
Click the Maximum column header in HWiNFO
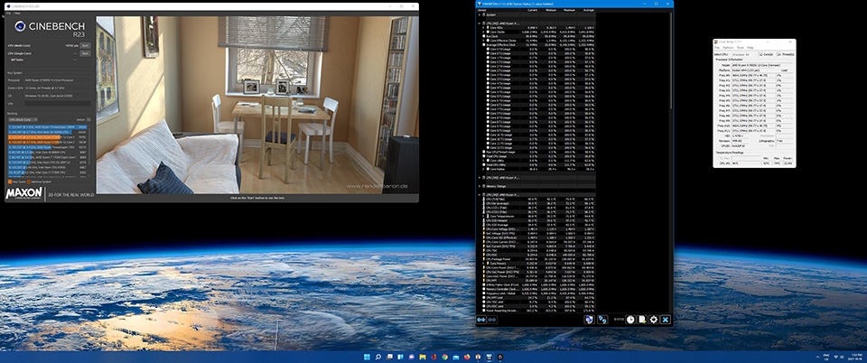[x=570, y=10]
